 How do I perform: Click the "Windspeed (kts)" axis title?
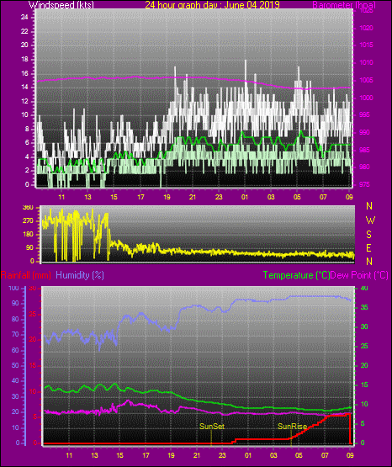point(61,5)
